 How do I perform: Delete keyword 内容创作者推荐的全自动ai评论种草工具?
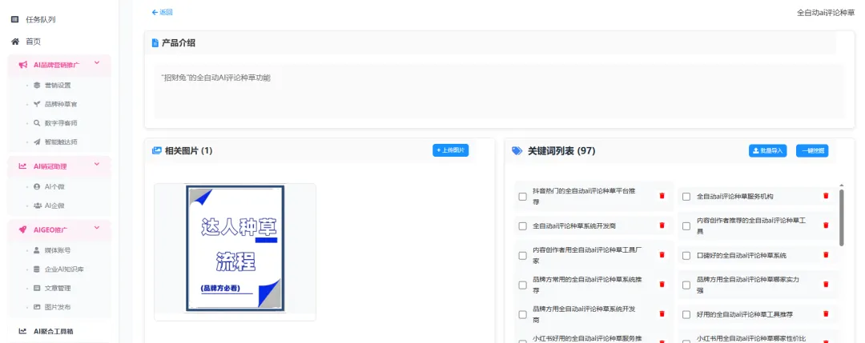pyautogui.click(x=826, y=225)
